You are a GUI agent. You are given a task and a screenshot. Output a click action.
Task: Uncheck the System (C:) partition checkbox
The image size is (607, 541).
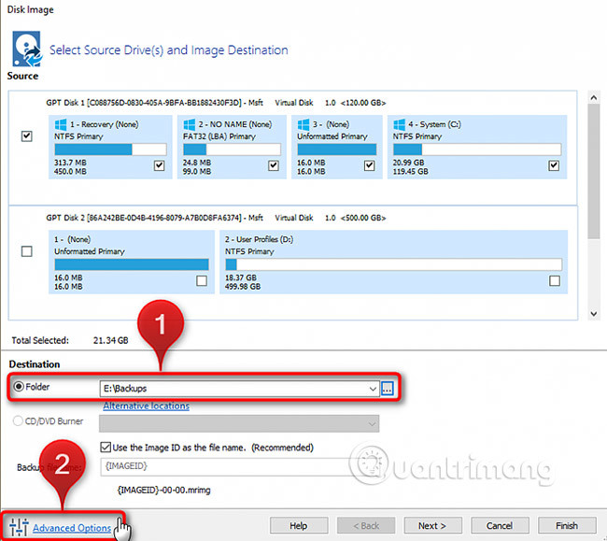coord(554,165)
